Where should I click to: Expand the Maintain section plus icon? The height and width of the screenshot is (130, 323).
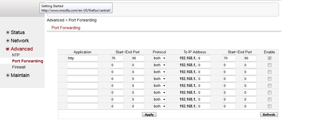pyautogui.click(x=8, y=75)
